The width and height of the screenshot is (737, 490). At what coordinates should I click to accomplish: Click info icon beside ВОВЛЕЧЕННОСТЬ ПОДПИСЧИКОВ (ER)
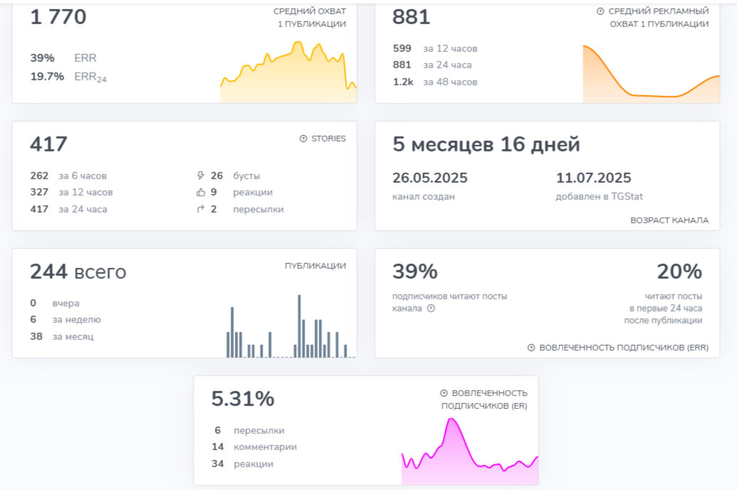(x=444, y=393)
